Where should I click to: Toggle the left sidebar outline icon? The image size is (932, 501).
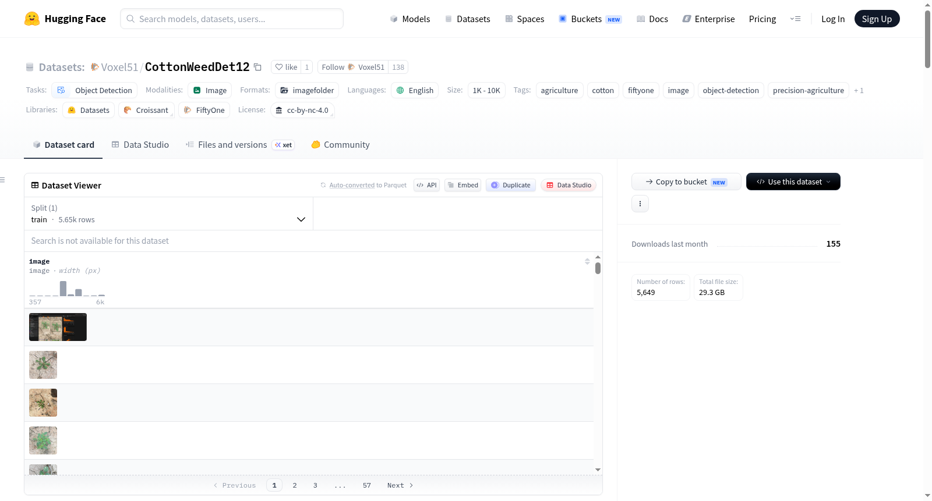2,180
